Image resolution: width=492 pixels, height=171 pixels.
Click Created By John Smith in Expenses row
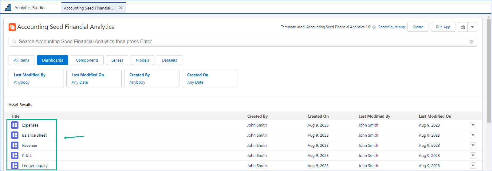[257, 125]
